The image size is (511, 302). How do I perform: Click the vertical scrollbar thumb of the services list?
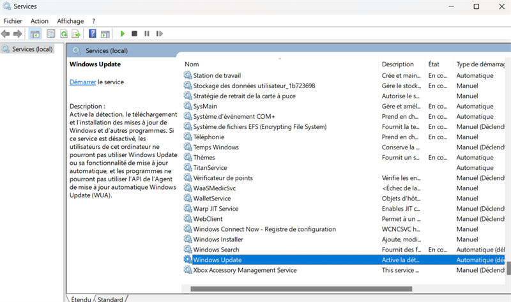(x=508, y=268)
